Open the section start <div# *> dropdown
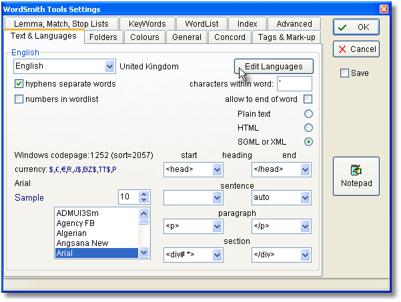This screenshot has height=302, width=401. coord(217,255)
